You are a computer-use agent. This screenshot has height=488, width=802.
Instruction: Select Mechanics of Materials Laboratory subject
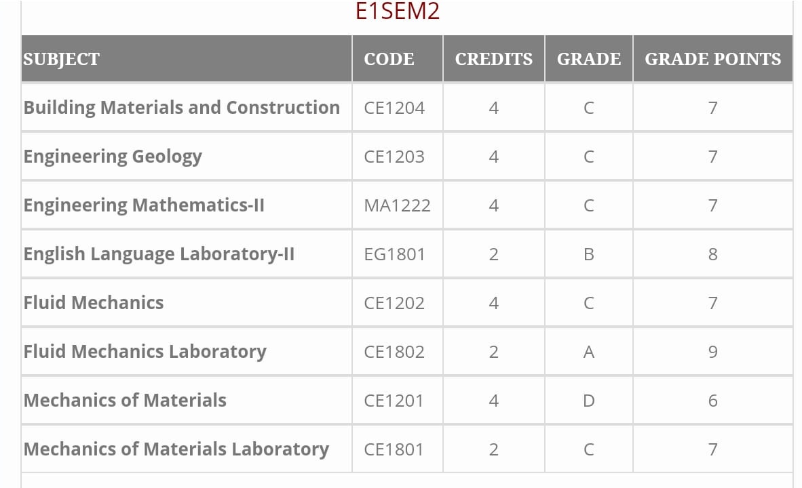176,449
